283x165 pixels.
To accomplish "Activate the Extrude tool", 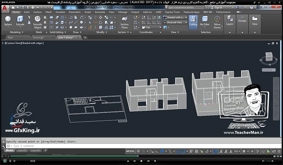I will pyautogui.click(x=20, y=21).
